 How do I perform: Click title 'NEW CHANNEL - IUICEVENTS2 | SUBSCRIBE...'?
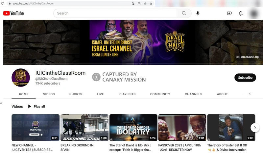pos(32,147)
